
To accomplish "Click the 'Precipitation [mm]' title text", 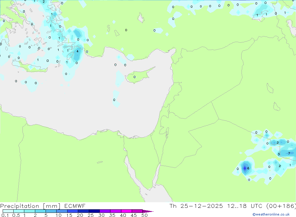I will click(30, 206).
